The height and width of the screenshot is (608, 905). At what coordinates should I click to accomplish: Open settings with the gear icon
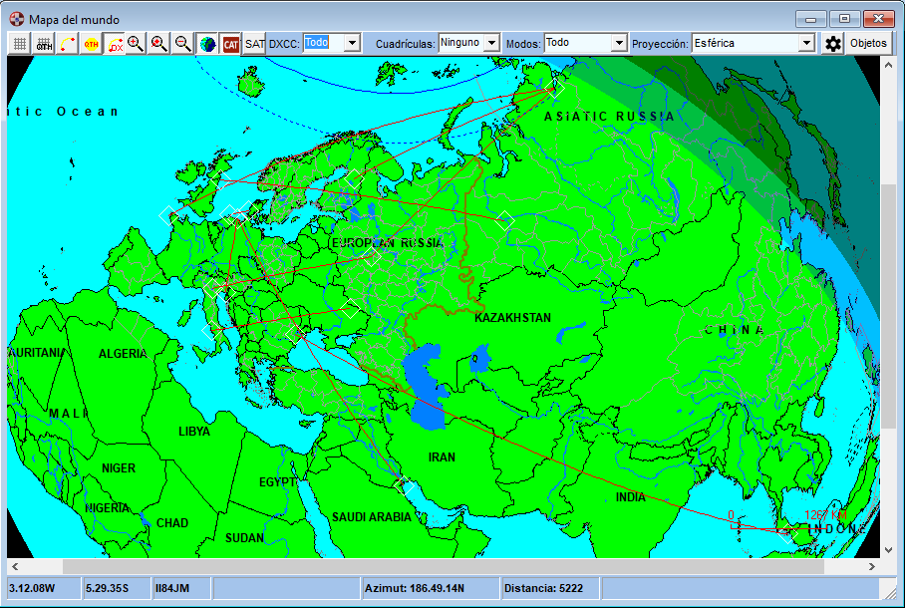(x=833, y=44)
